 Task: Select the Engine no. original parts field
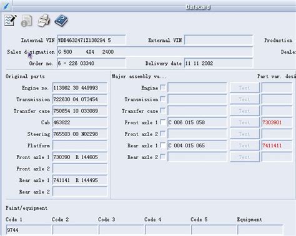point(80,88)
